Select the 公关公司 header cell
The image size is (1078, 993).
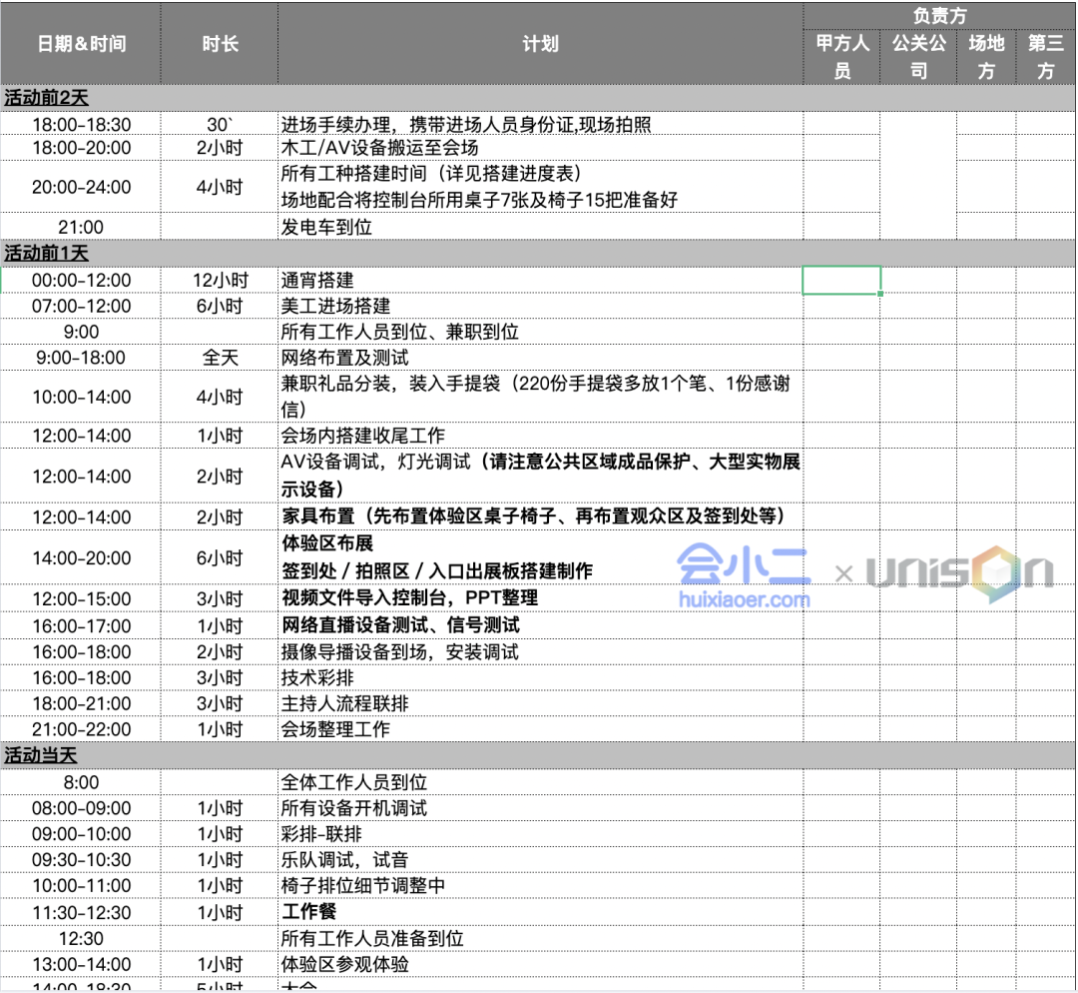pyautogui.click(x=918, y=57)
